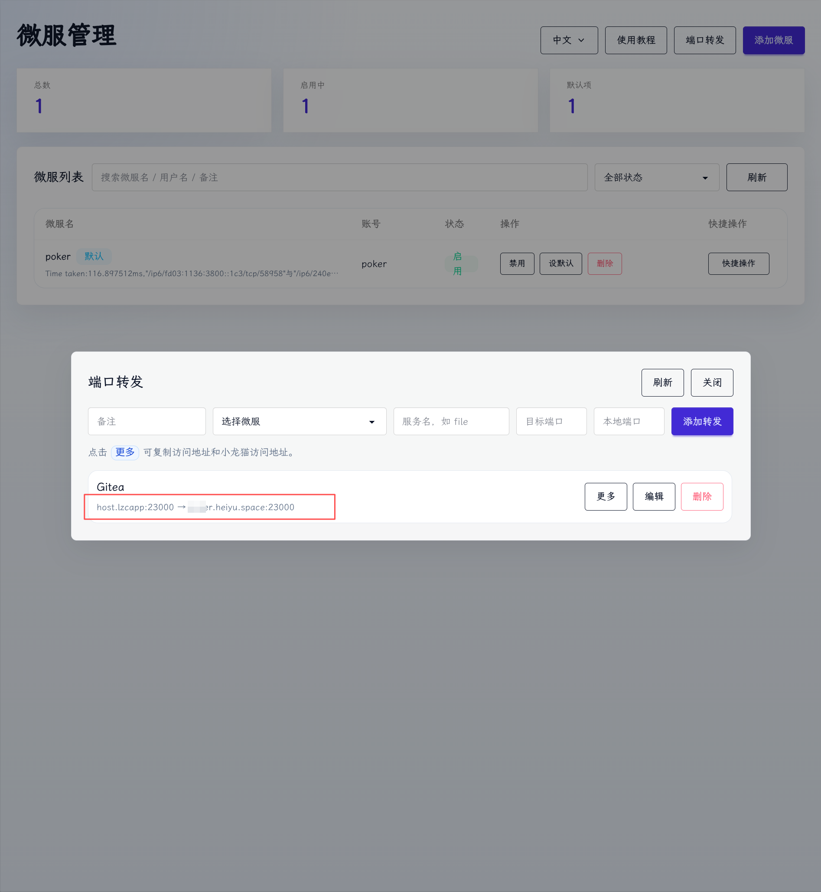
Task: Click 更多 for the Gitea forward
Action: (606, 496)
